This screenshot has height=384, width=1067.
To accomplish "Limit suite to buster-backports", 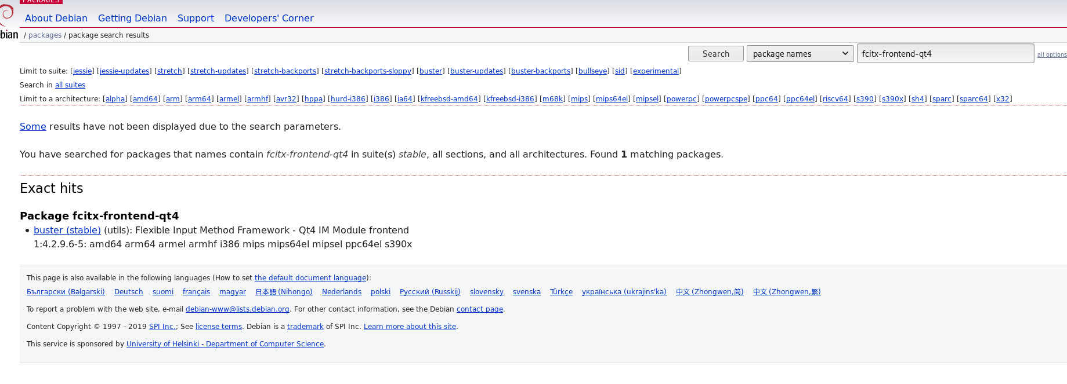I will click(x=541, y=71).
